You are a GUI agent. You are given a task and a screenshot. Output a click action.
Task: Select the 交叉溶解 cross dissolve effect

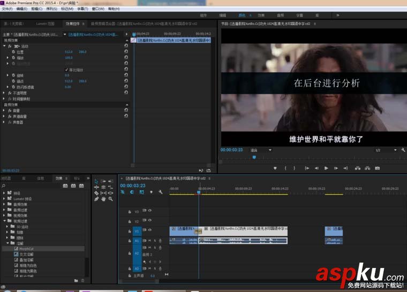[27, 254]
